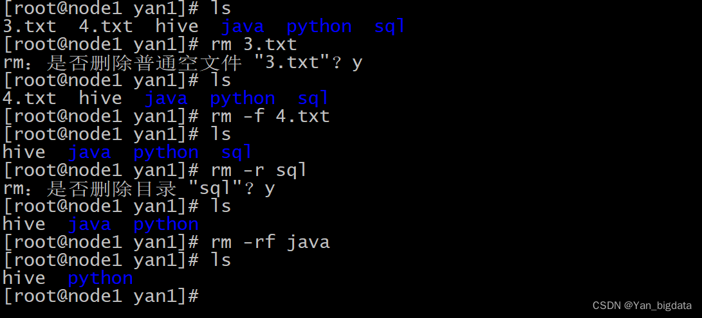Click the 'rm -rf java' command text
The width and height of the screenshot is (702, 318).
click(x=270, y=242)
